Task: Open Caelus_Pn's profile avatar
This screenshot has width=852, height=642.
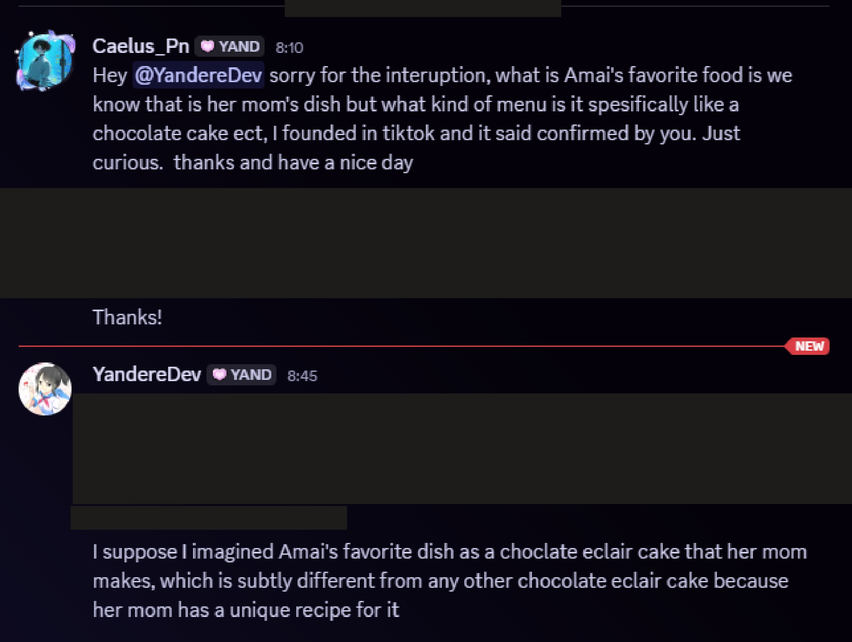Action: 45,60
